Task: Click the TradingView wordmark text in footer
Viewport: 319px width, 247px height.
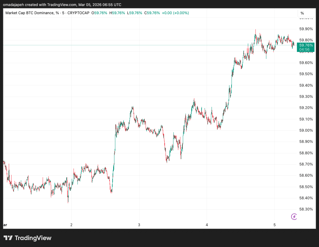Action: (33, 238)
